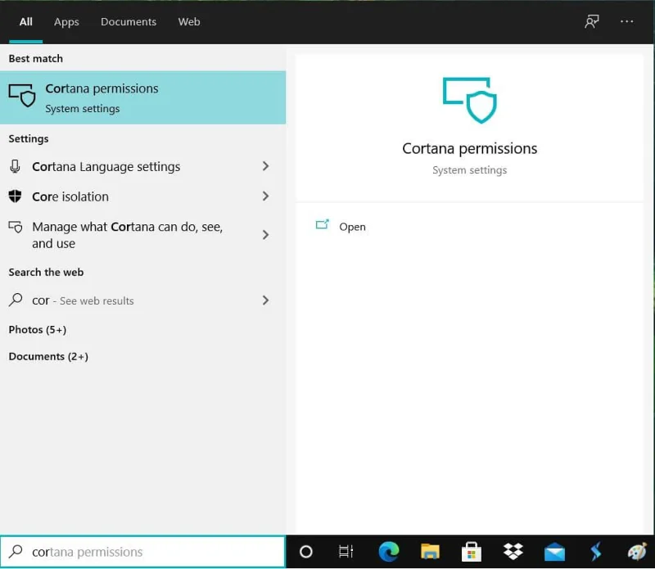Viewport: 655px width, 569px height.
Task: Open Dropbox from the taskbar
Action: tap(512, 552)
